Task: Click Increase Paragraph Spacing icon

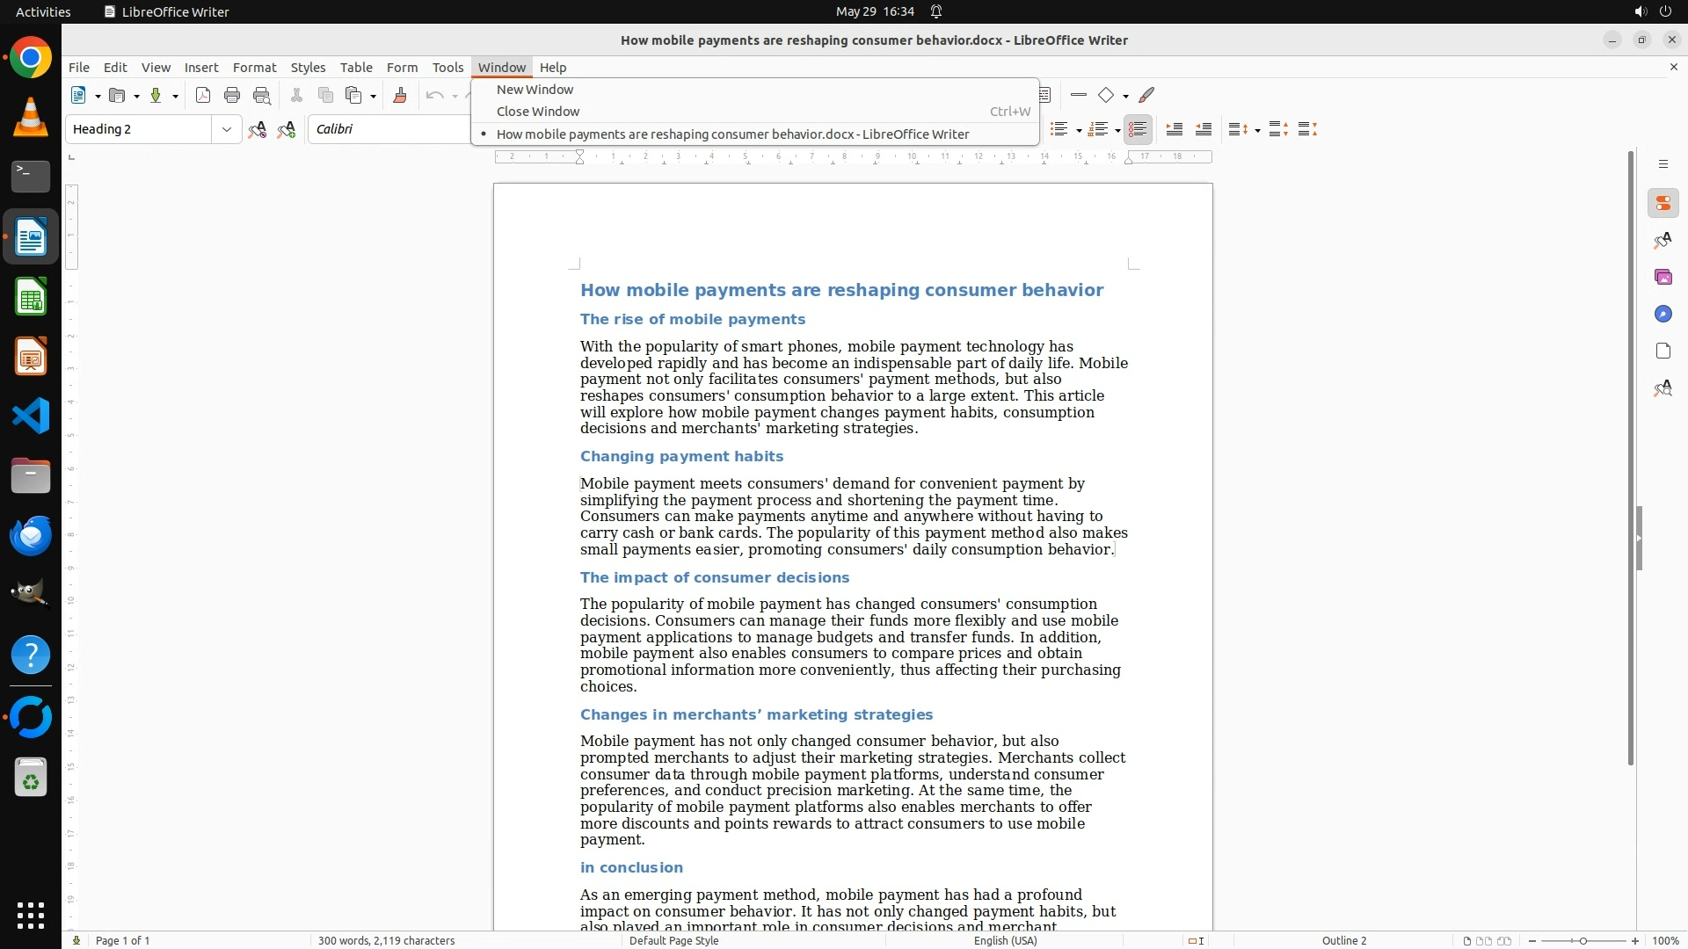Action: point(1278,129)
